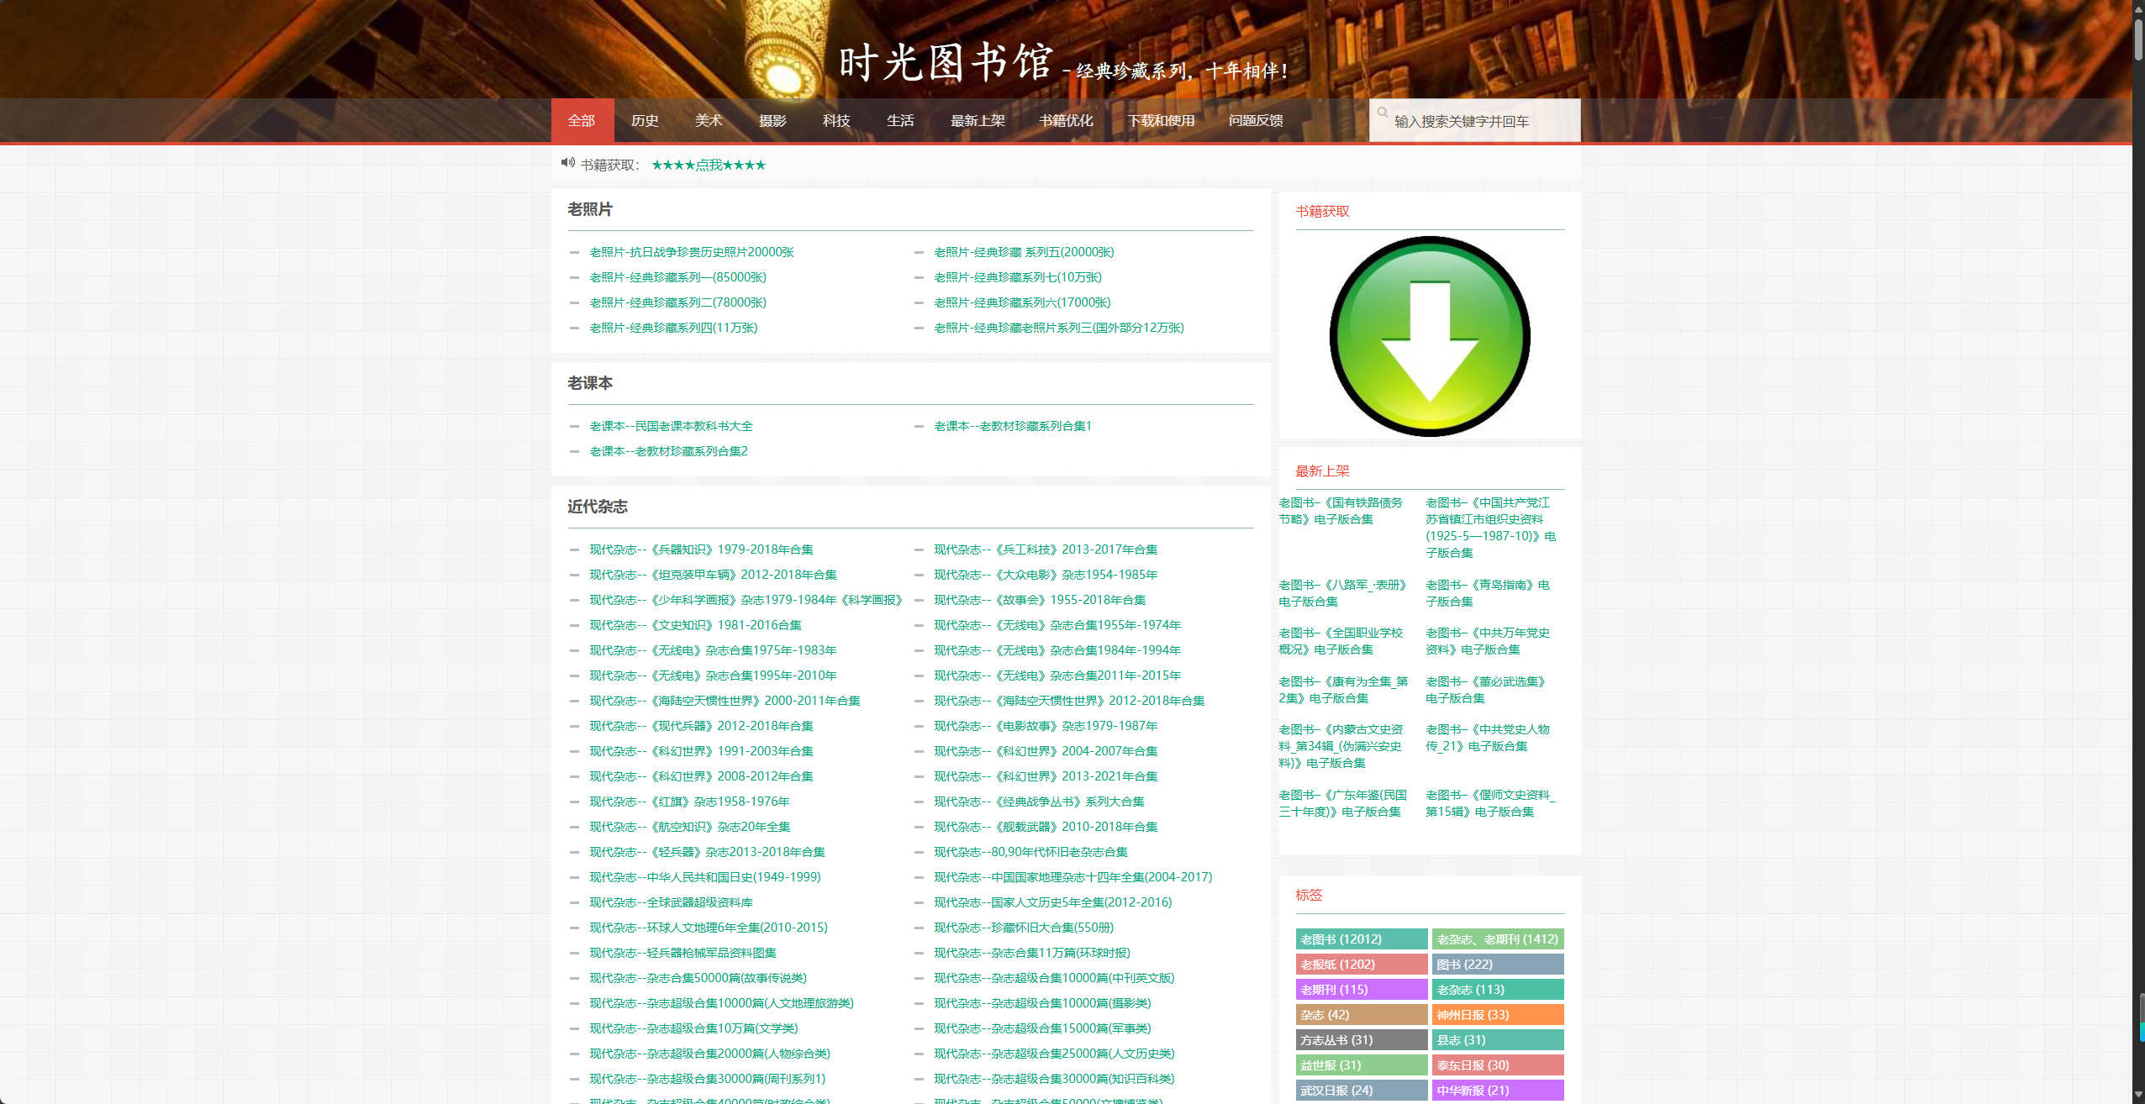Viewport: 2145px width, 1104px height.
Task: Open 老图书–《董必武选集》电子版合集 link
Action: pyautogui.click(x=1486, y=690)
